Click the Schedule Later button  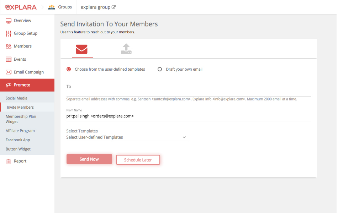point(138,160)
